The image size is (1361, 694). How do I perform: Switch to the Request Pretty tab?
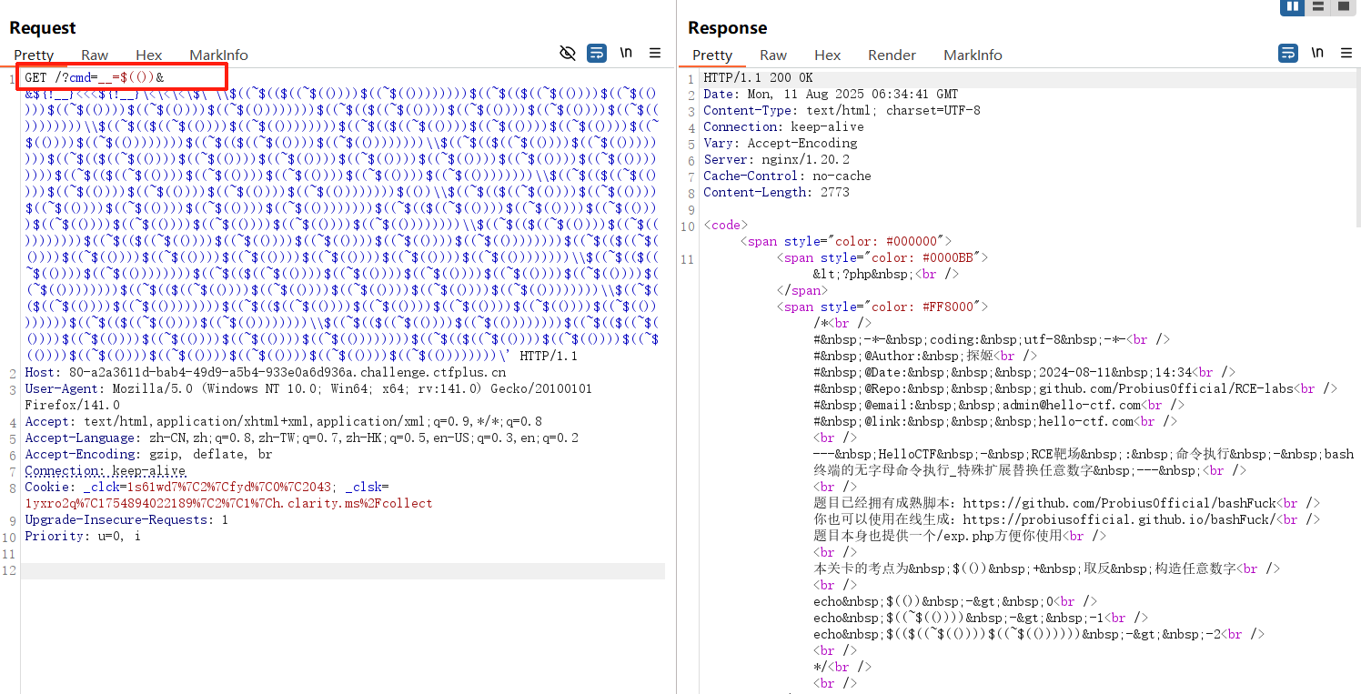pyautogui.click(x=34, y=55)
